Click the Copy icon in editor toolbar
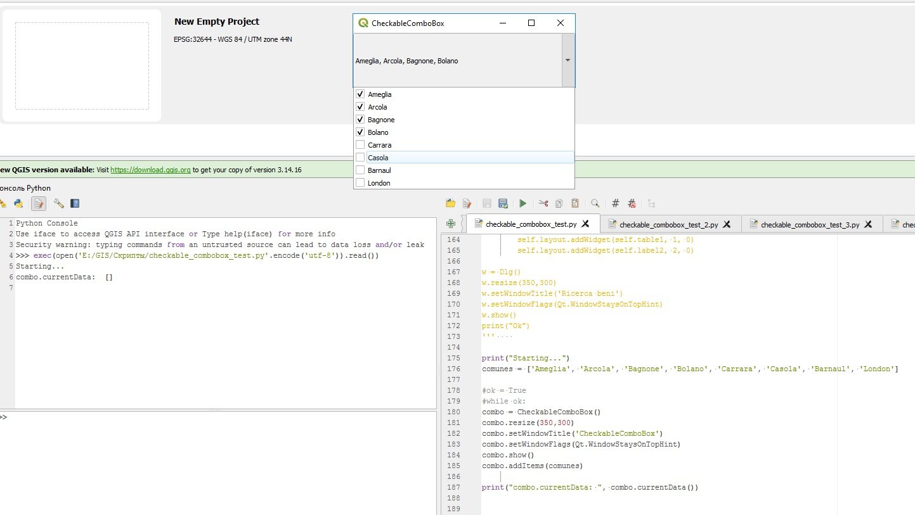Screen dimensions: 915x515 (559, 203)
